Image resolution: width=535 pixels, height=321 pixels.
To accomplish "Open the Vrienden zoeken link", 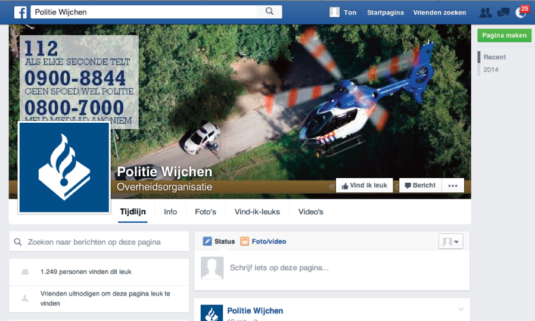I will [440, 13].
